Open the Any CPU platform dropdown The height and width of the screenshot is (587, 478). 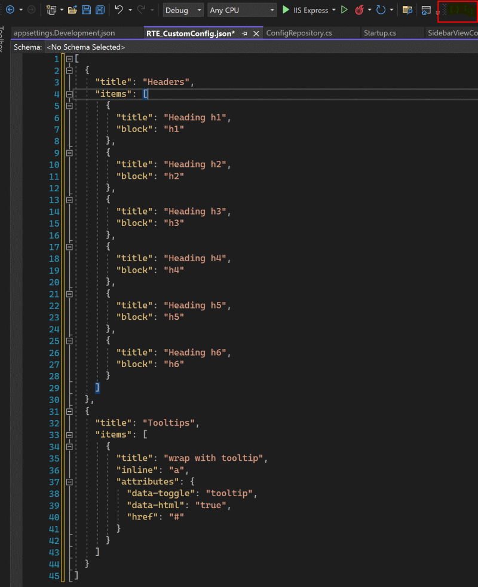[x=272, y=10]
